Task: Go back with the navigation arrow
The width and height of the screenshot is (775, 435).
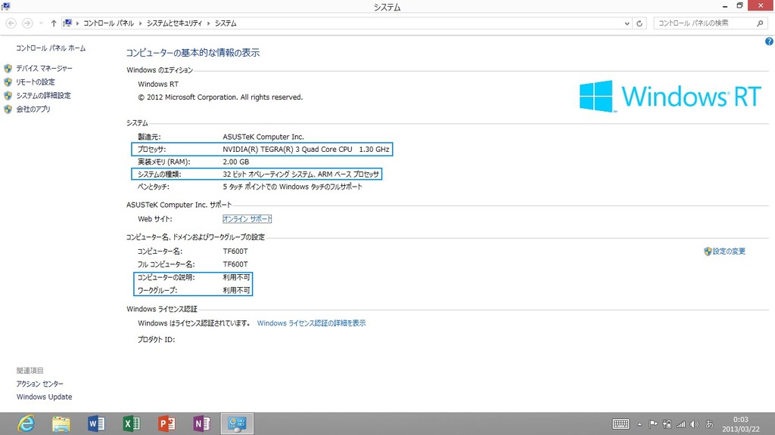Action: pyautogui.click(x=11, y=23)
